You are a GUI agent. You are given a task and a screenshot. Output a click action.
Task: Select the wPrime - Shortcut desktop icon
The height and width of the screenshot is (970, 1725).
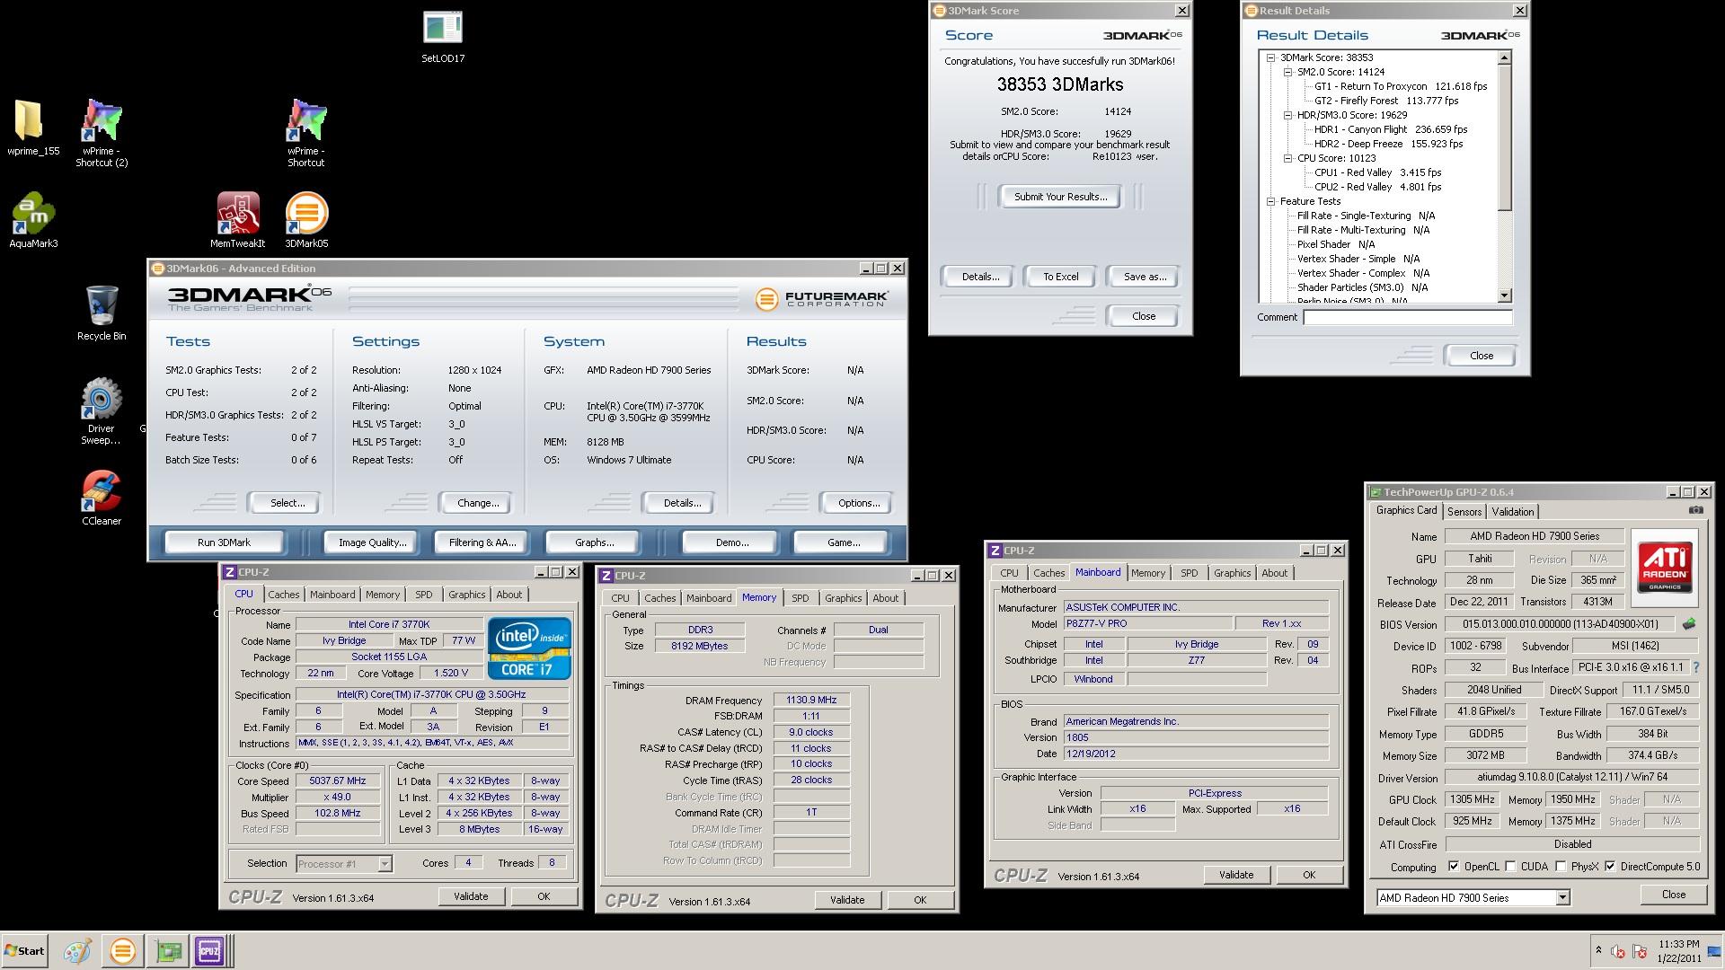click(305, 133)
